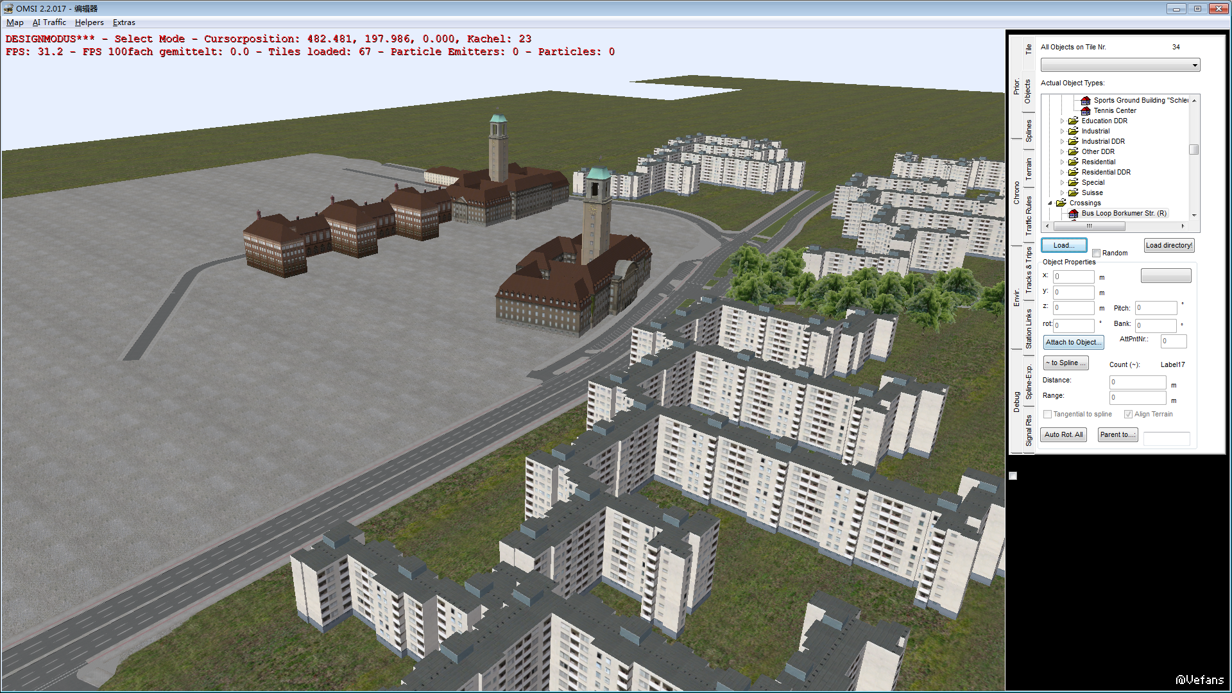
Task: Click the Other DDR folder icon
Action: pyautogui.click(x=1073, y=151)
